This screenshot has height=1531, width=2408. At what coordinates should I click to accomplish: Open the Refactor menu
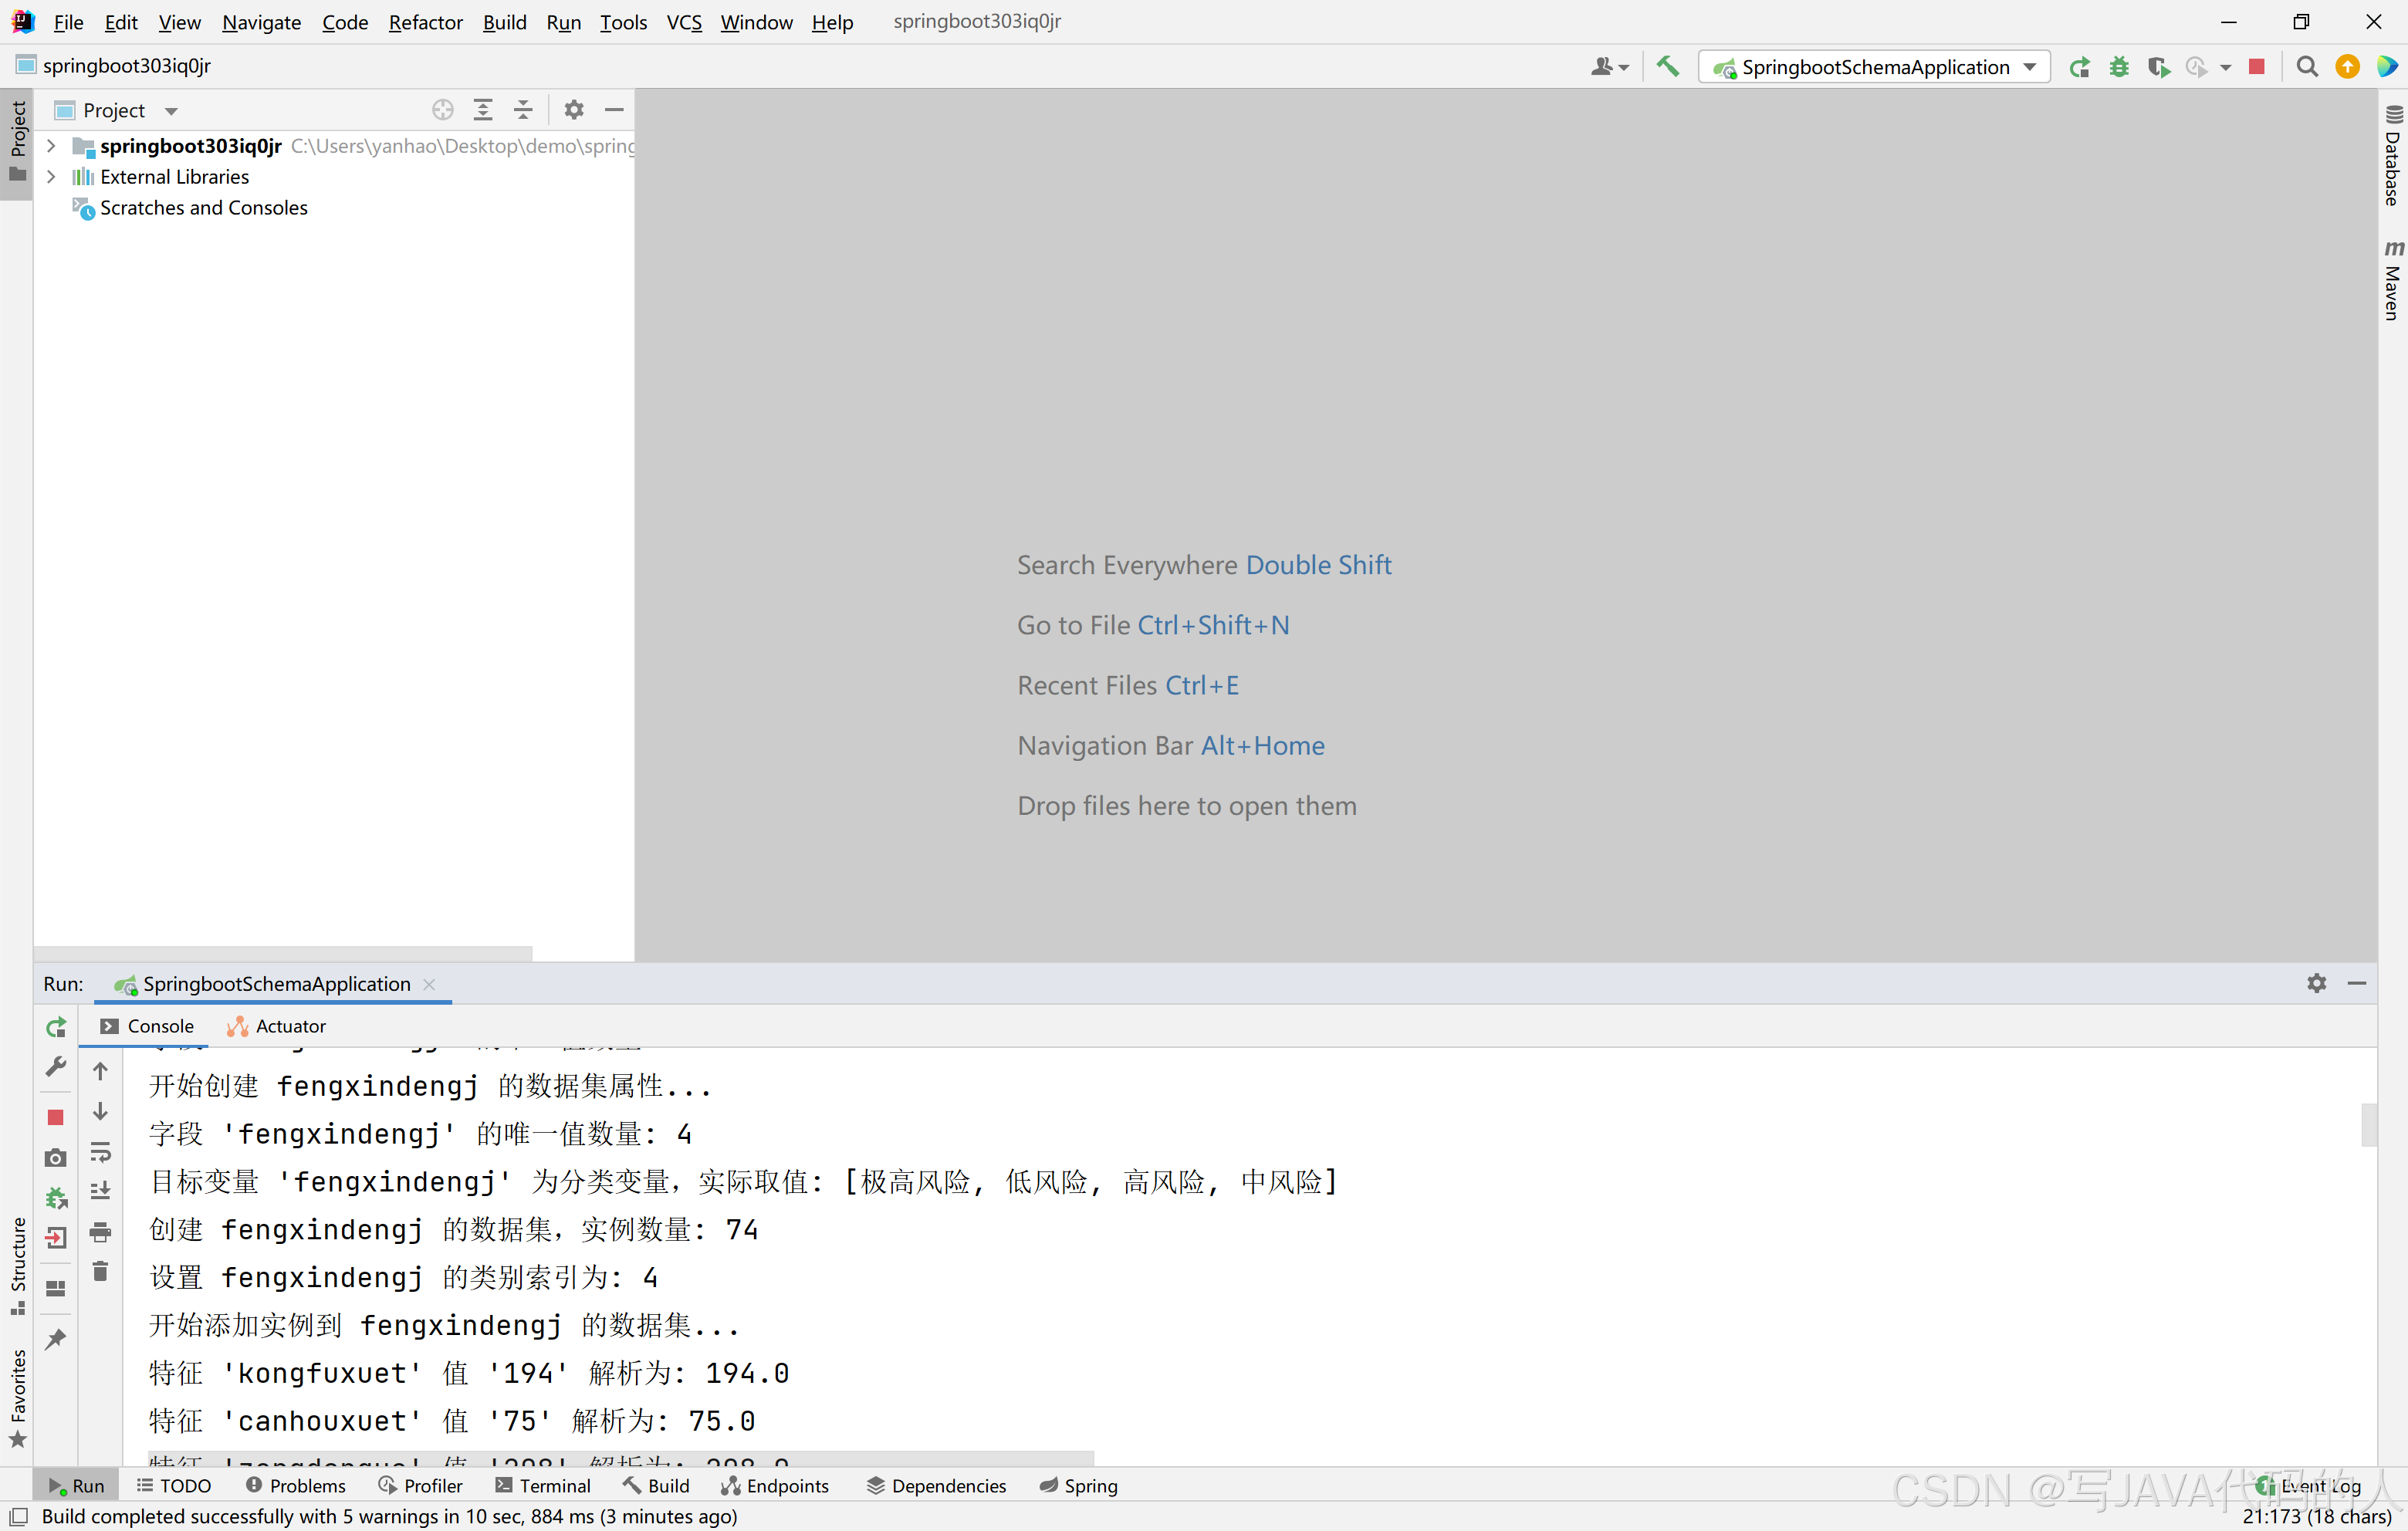[x=425, y=22]
